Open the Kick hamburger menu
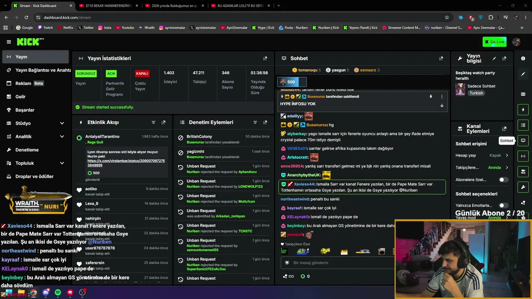Screen dimensions: 532x299 click(9, 42)
